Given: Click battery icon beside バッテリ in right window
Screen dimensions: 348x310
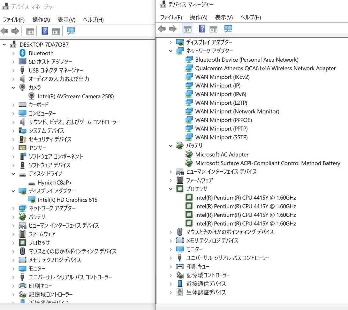Looking at the screenshot, I should pos(180,146).
